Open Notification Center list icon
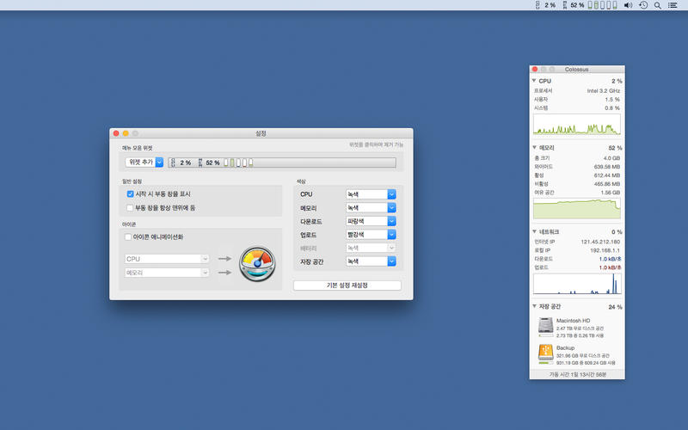The width and height of the screenshot is (688, 430). click(x=673, y=5)
